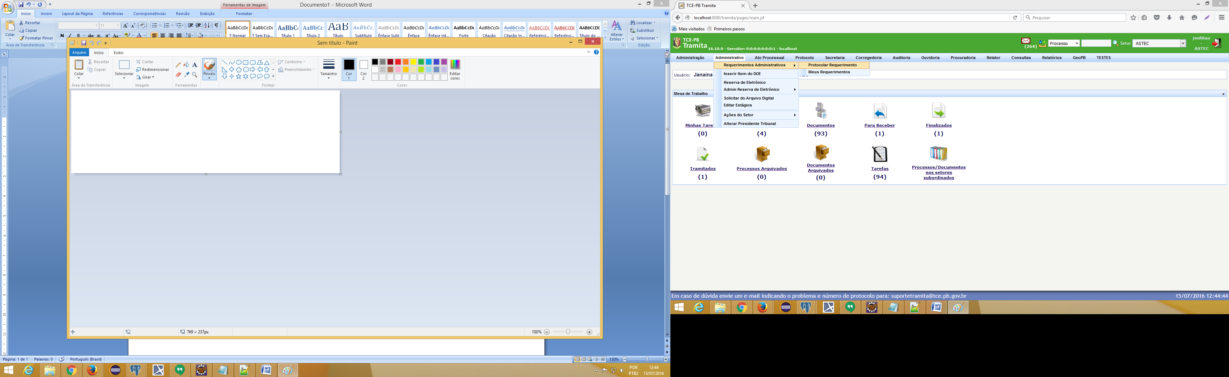Click the Save icon in Paint title bar
The width and height of the screenshot is (1229, 377).
[x=83, y=43]
